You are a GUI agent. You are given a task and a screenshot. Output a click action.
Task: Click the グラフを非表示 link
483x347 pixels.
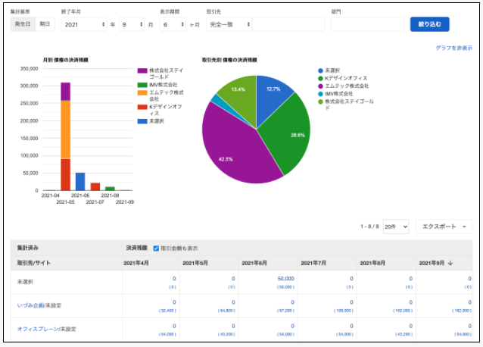[453, 48]
